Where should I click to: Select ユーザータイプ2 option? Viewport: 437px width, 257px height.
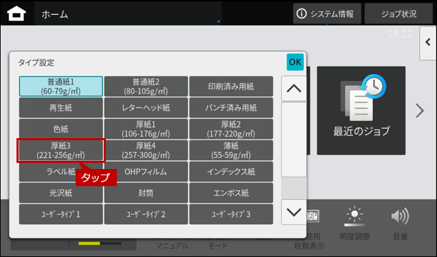click(146, 214)
